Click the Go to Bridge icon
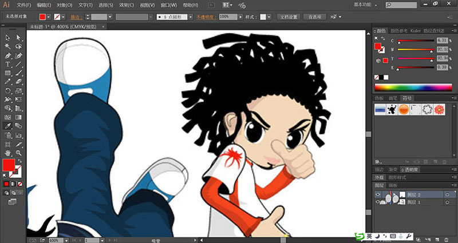 (211, 5)
